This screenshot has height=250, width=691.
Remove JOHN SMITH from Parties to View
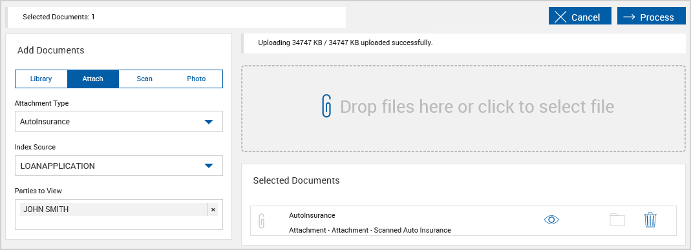tap(213, 210)
